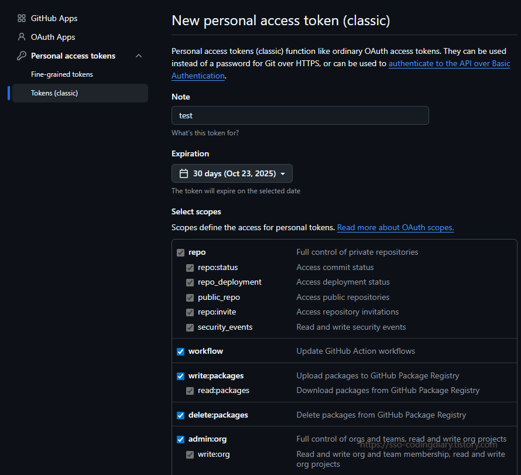Toggle the repo:status checkbox
The height and width of the screenshot is (475, 521).
190,268
